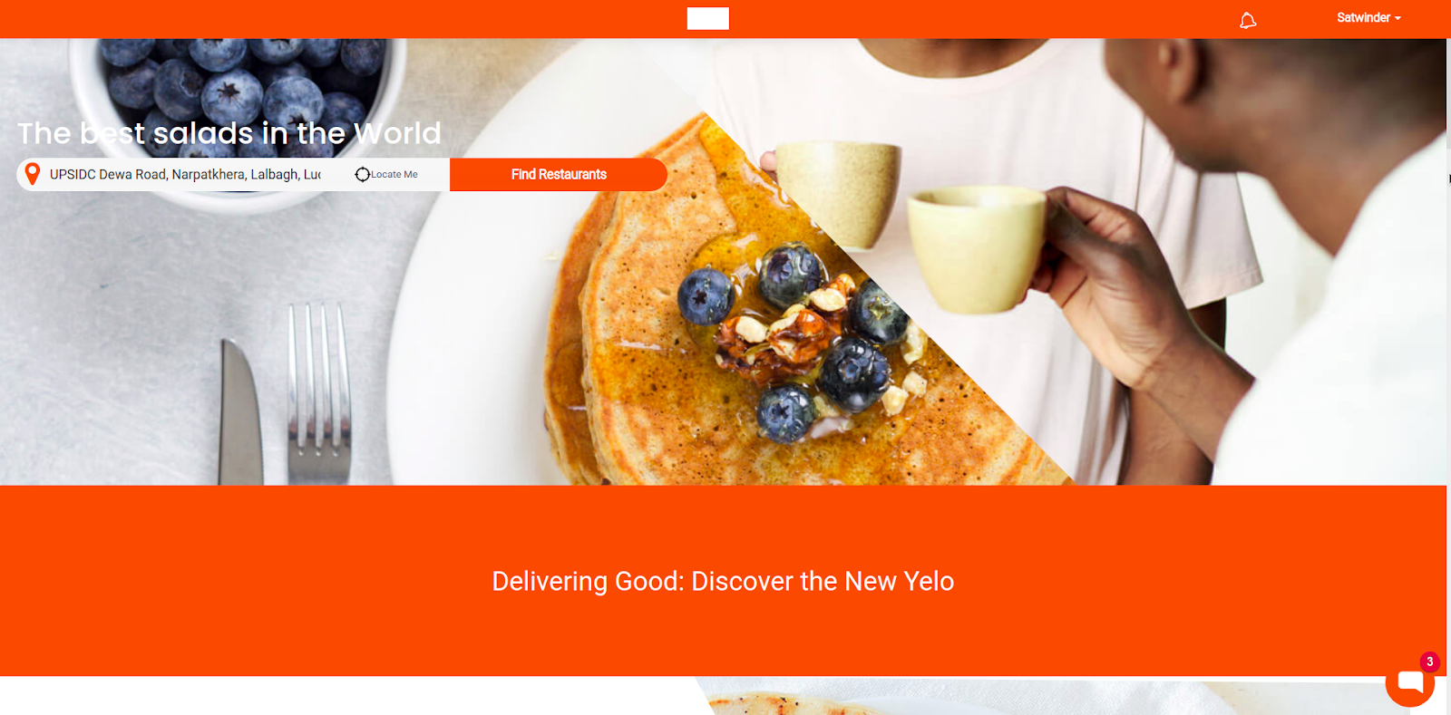The image size is (1451, 715).
Task: Click the Find Restaurants button
Action: click(559, 174)
